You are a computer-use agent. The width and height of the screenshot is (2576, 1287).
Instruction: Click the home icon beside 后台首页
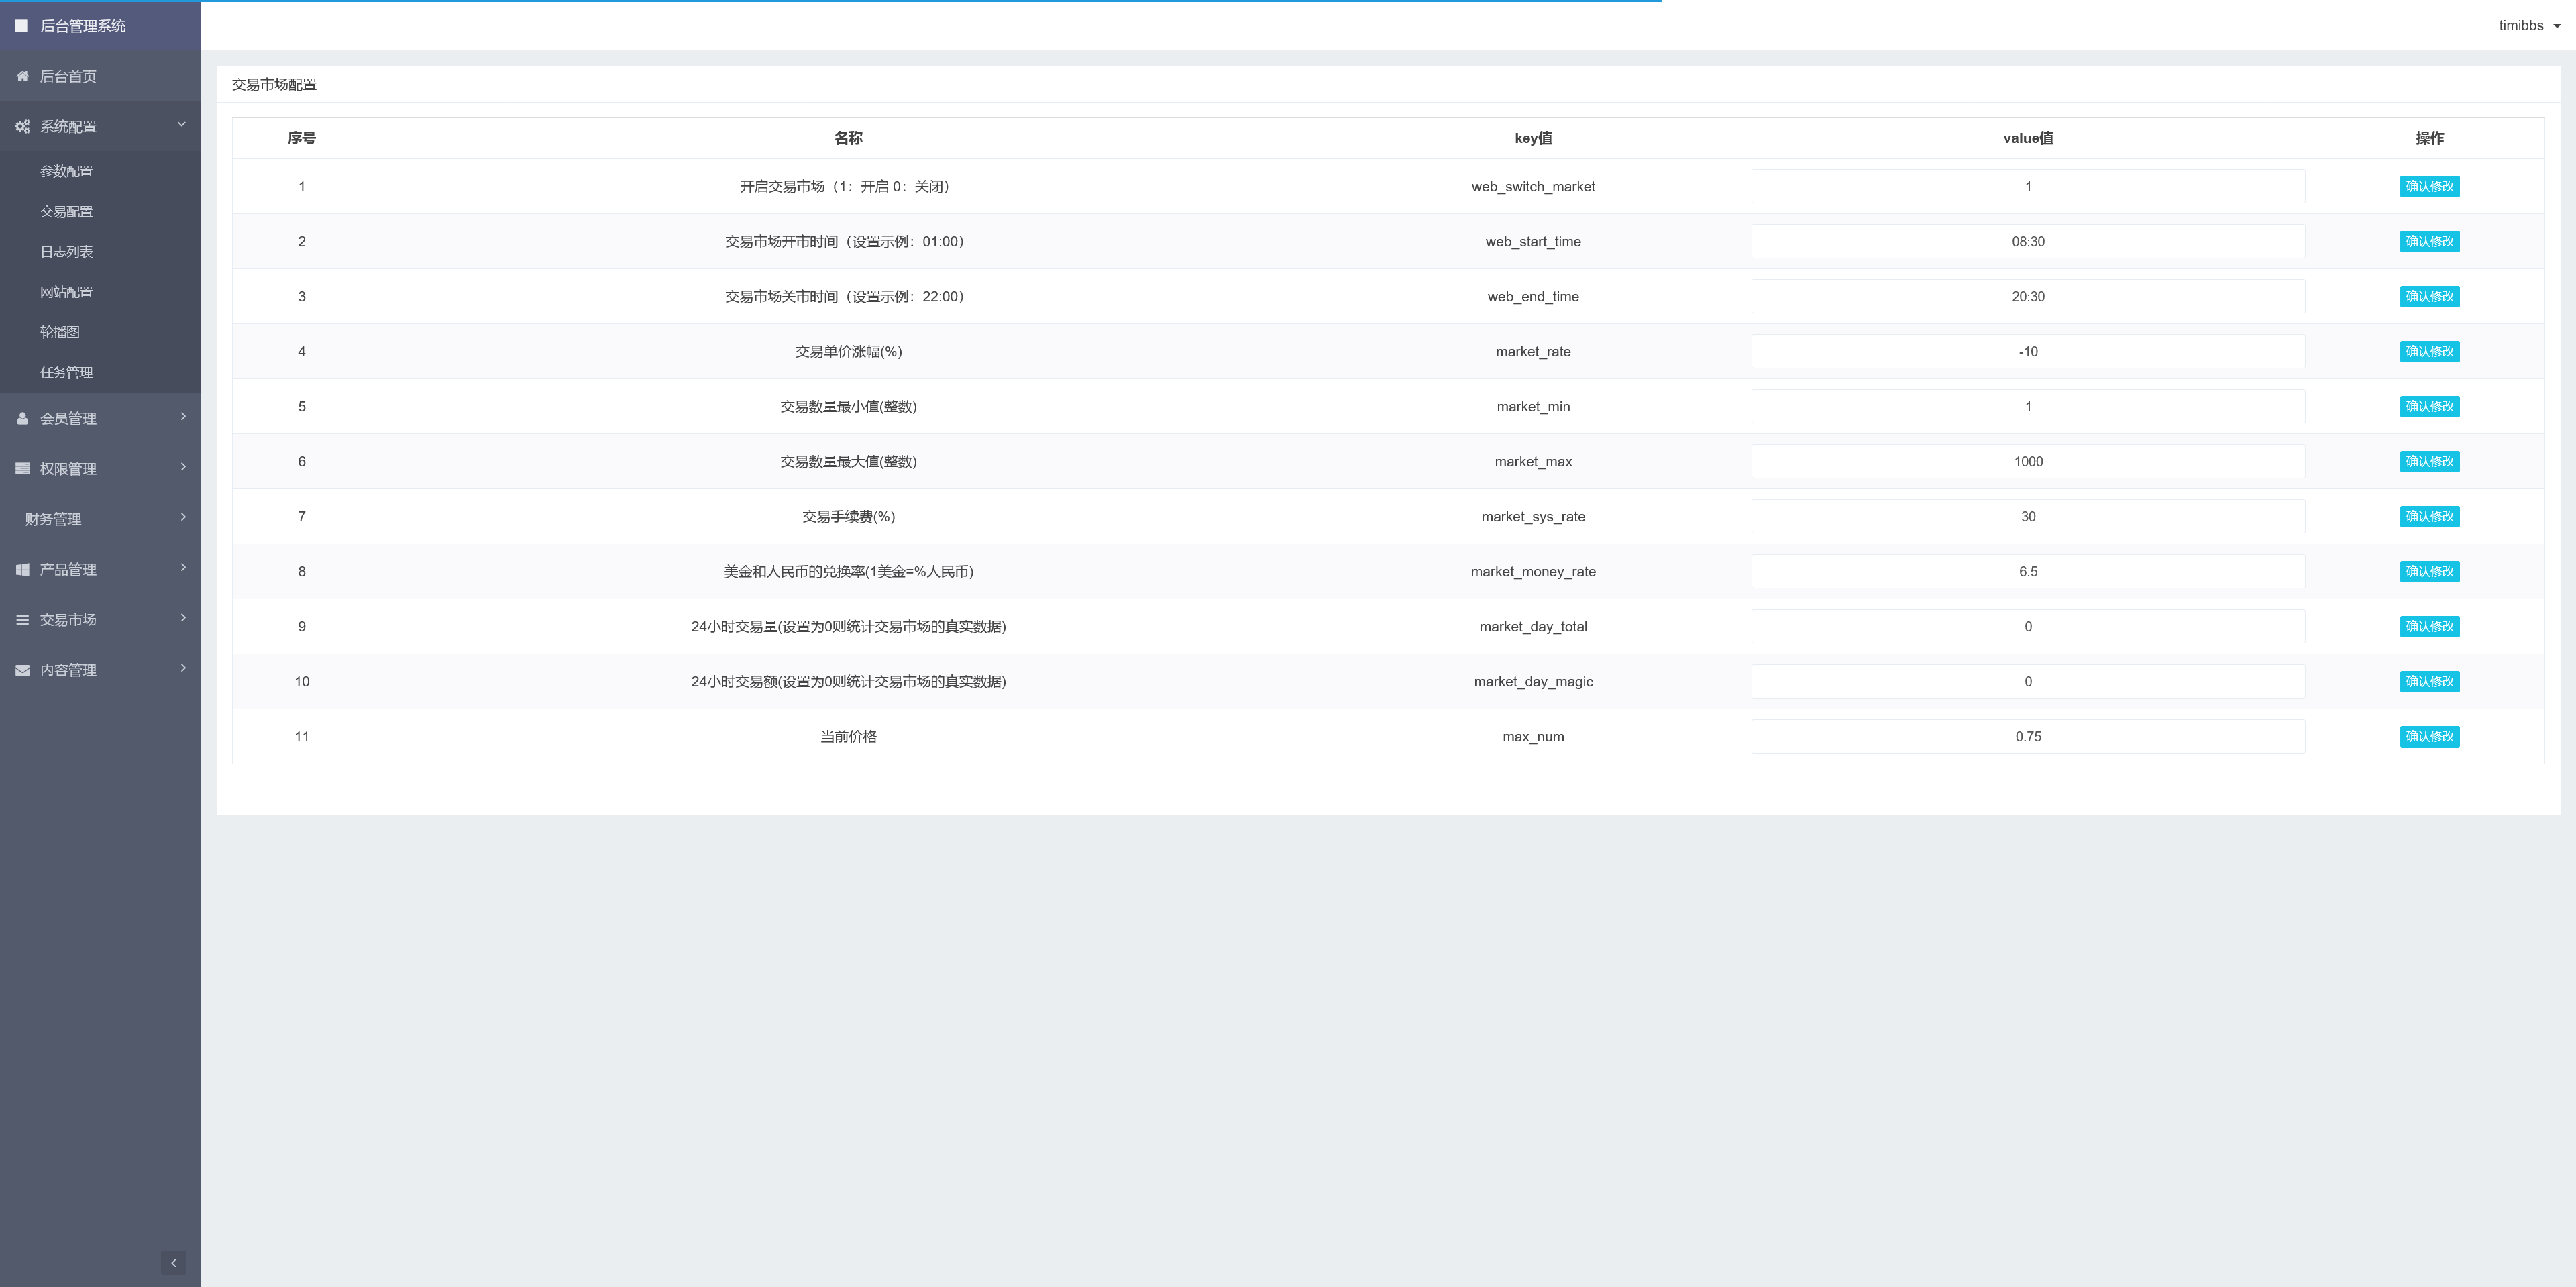click(22, 76)
